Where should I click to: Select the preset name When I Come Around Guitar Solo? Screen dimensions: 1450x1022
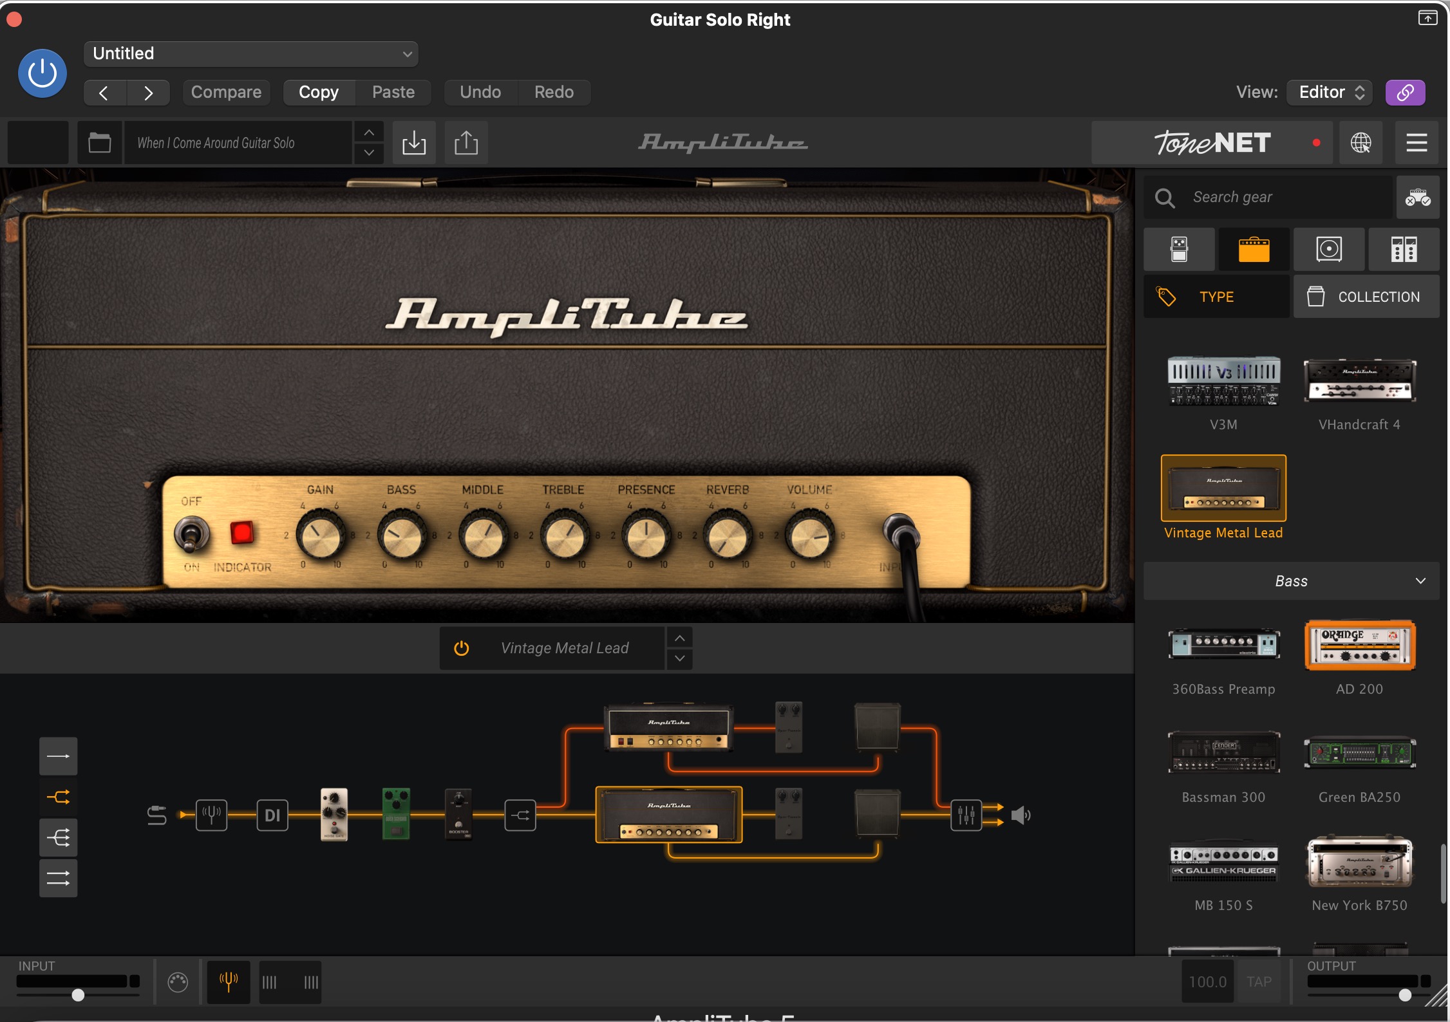[x=238, y=143]
